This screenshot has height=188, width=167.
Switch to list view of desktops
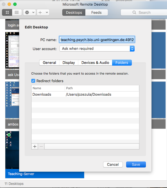[17, 12]
